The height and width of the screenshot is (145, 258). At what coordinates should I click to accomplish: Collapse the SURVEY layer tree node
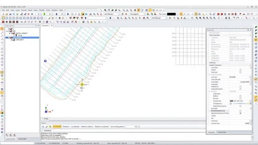point(10,33)
